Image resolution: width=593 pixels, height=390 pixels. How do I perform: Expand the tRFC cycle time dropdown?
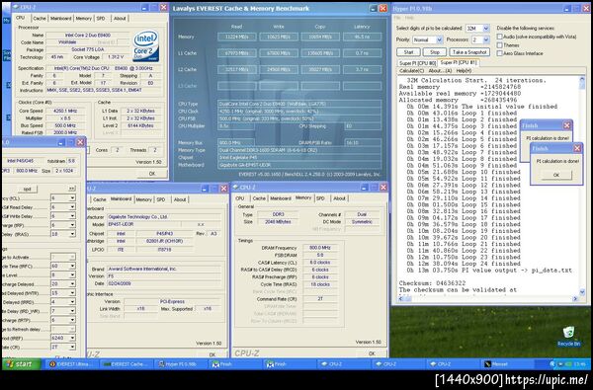coord(72,266)
